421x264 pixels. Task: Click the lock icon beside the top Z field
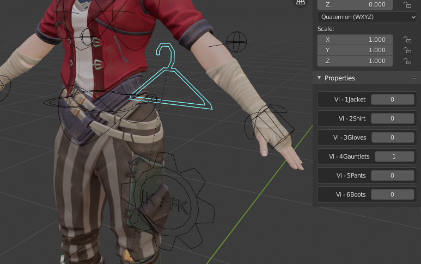point(406,4)
